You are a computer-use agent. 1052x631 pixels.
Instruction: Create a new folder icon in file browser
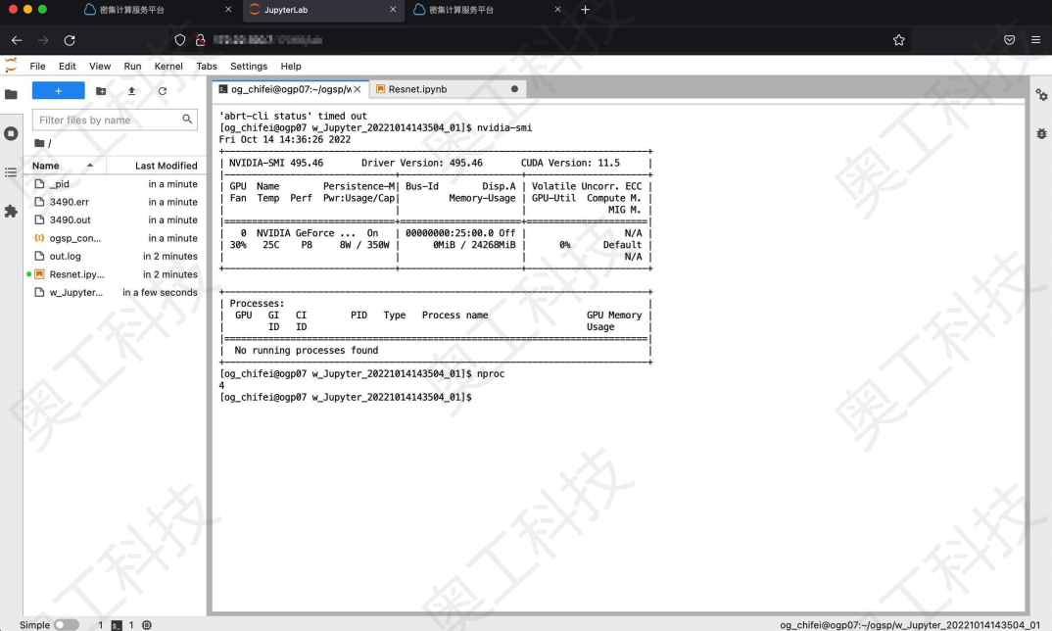pyautogui.click(x=101, y=90)
